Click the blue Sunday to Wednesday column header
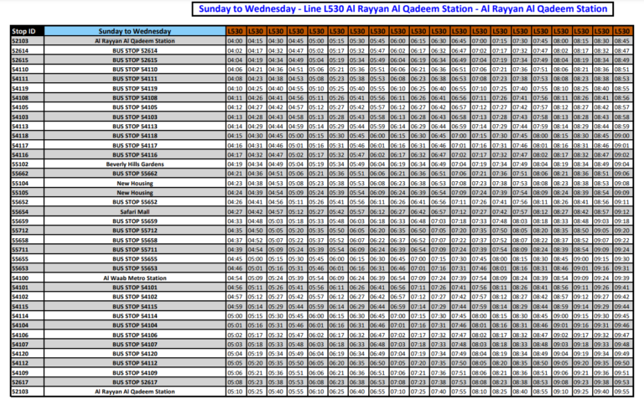644x405 pixels. pos(135,30)
